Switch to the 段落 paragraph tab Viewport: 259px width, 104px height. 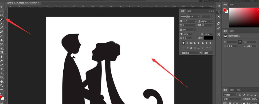189,11
